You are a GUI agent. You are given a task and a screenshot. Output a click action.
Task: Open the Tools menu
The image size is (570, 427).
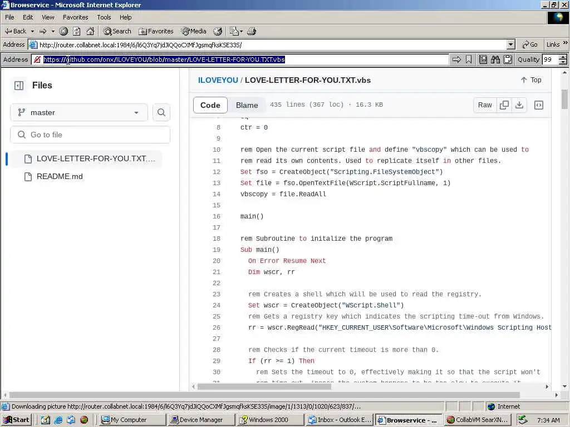(x=104, y=17)
